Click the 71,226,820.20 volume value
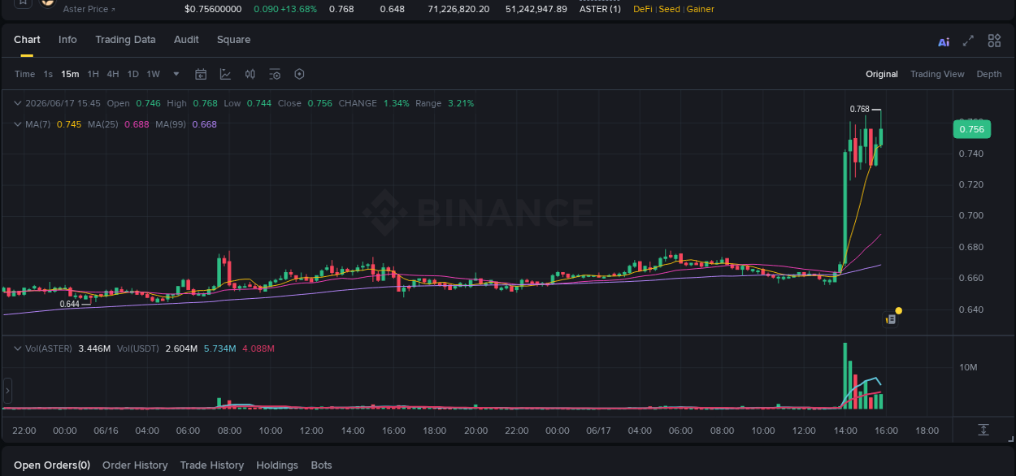 pos(458,9)
